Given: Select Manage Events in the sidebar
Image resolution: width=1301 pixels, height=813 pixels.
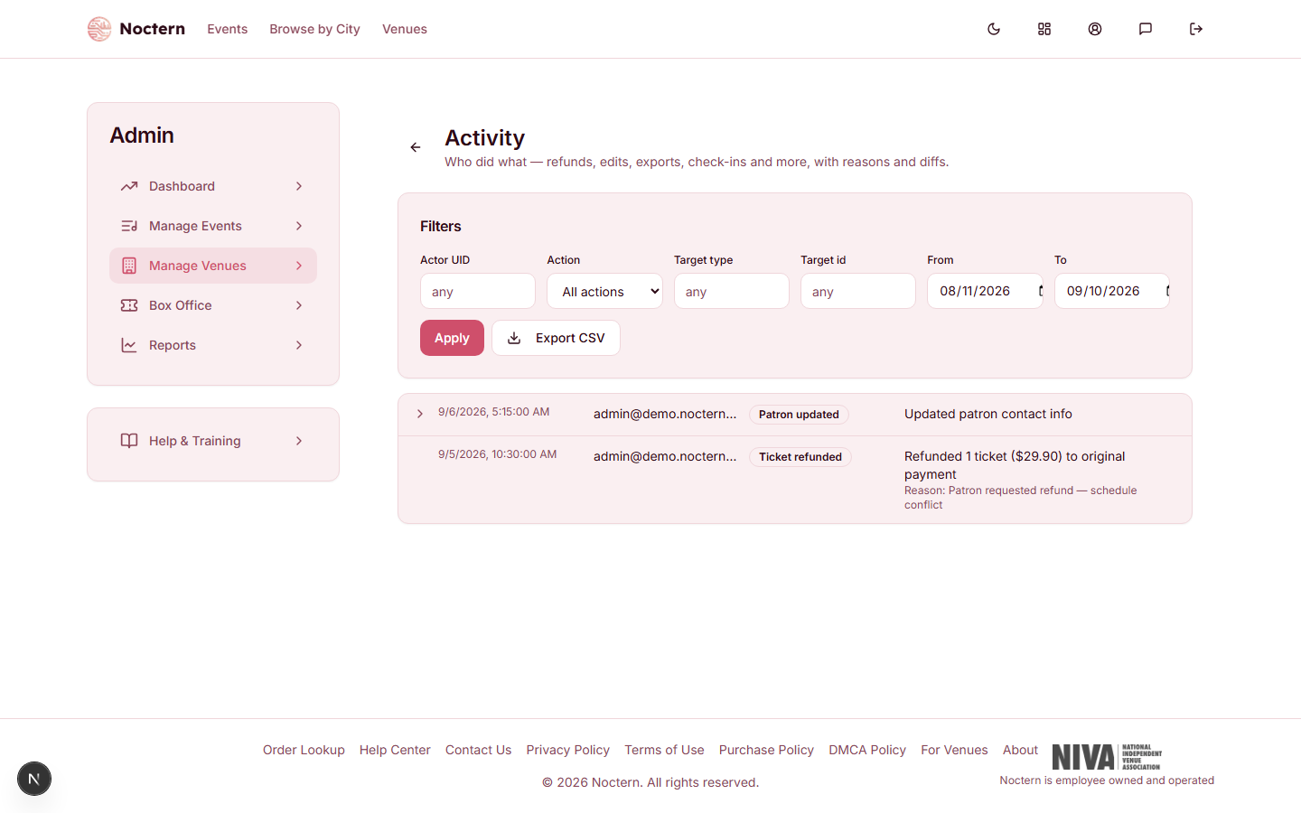Looking at the screenshot, I should click(213, 226).
